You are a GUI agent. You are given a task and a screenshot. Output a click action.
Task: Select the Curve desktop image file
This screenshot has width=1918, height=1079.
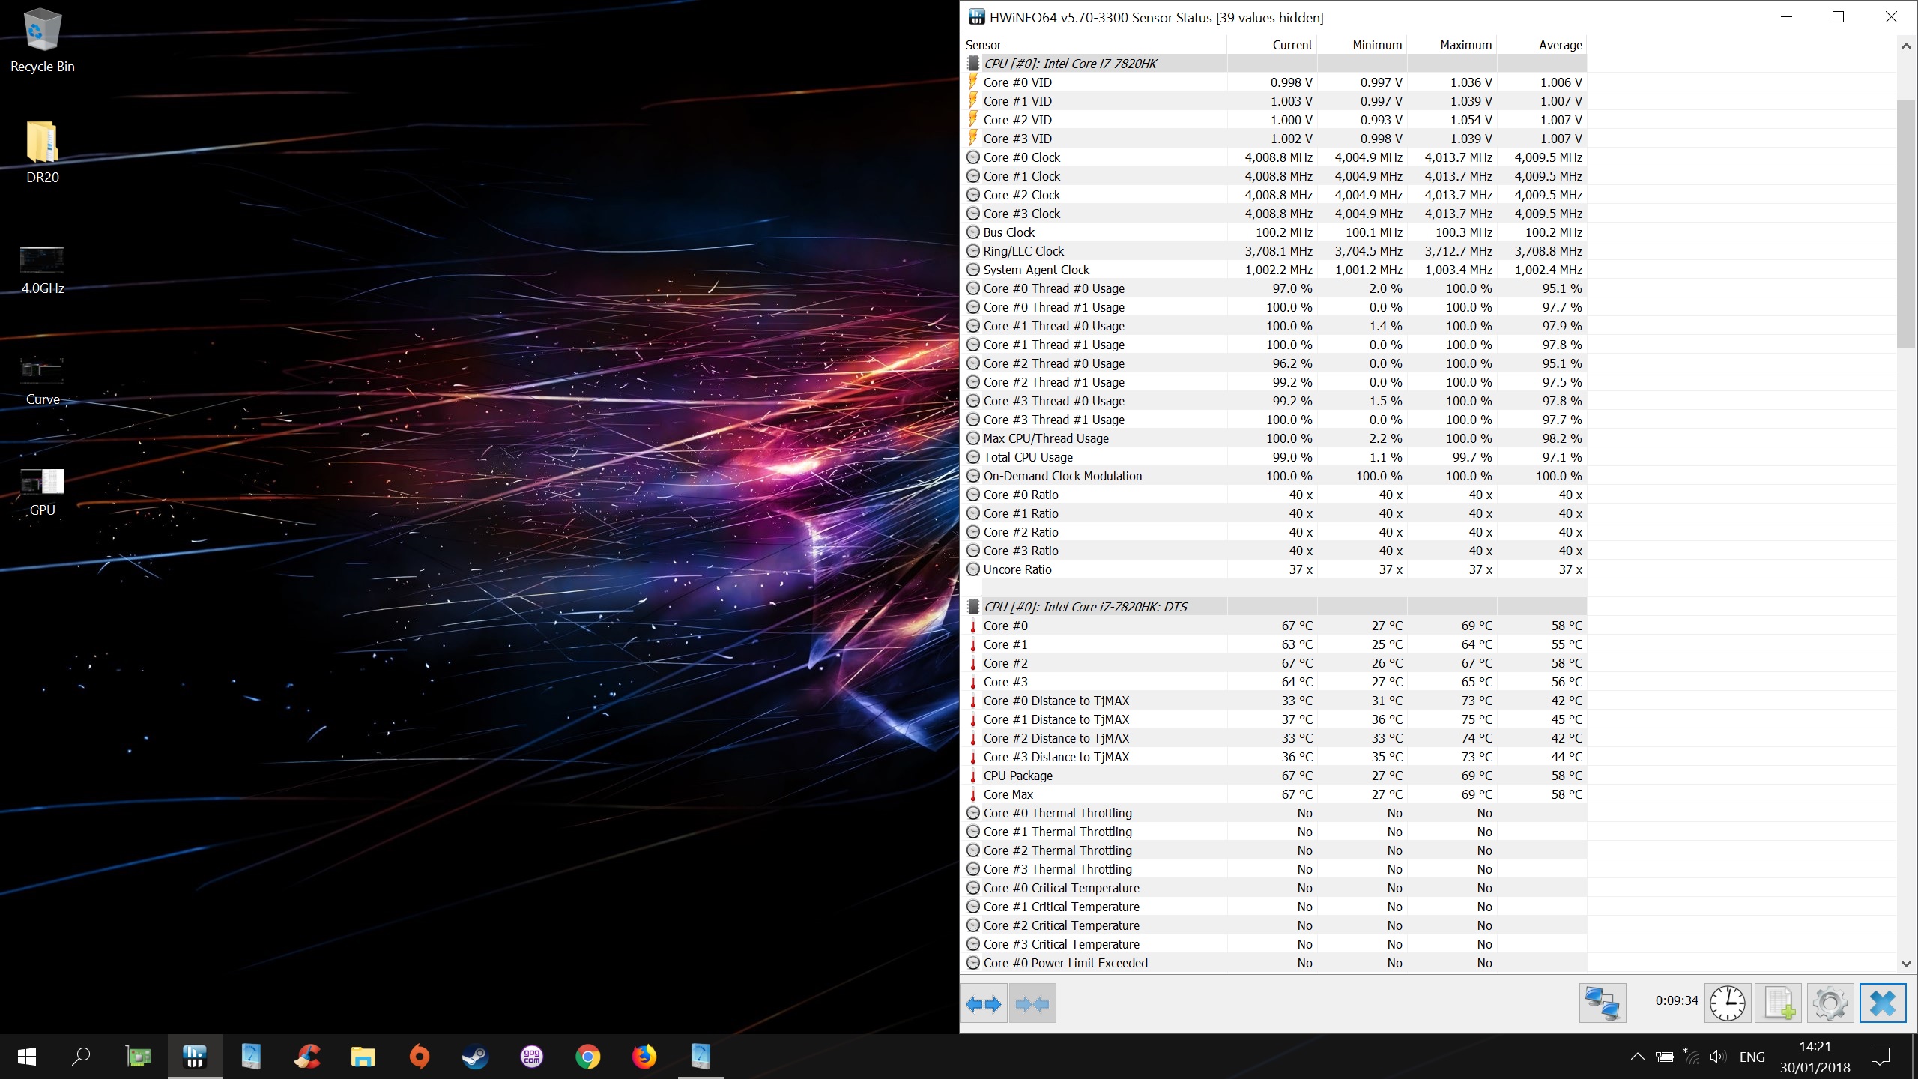tap(43, 381)
